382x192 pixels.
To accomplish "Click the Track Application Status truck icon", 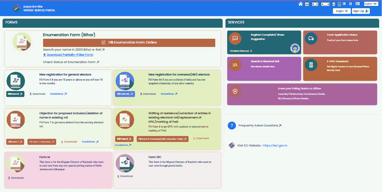I will pos(311,38).
